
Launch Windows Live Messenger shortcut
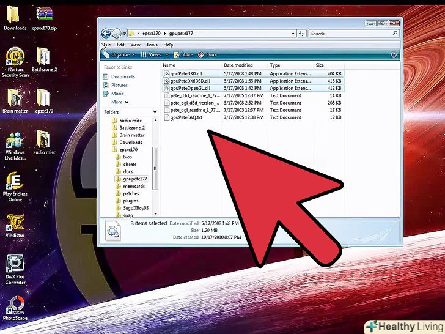tap(15, 146)
